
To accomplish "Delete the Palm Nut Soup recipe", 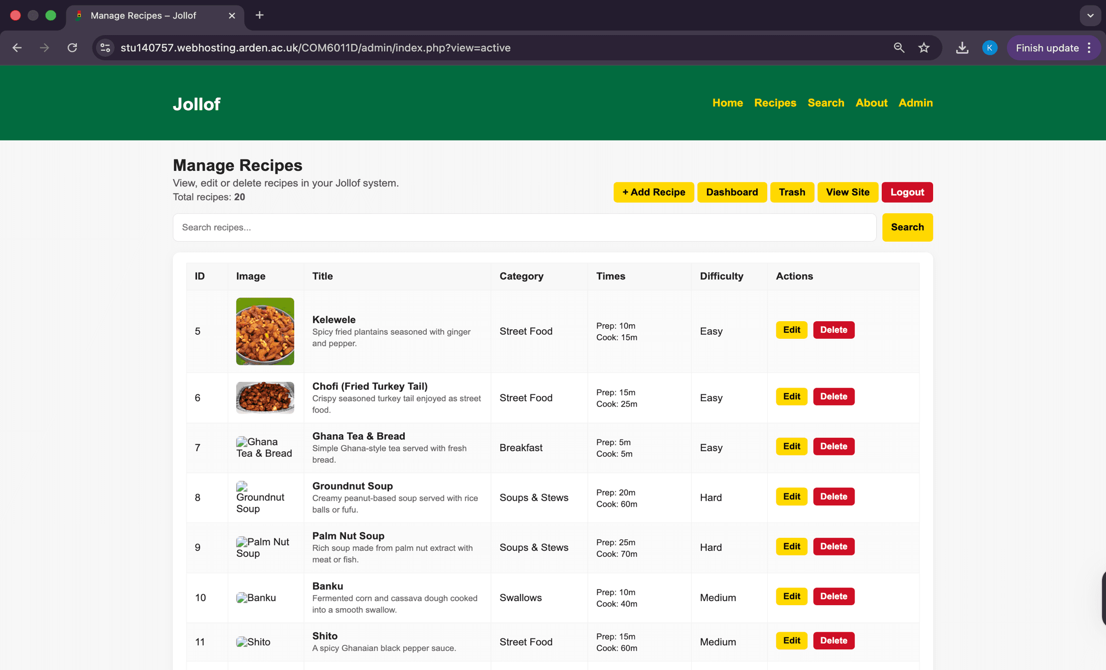I will tap(834, 546).
